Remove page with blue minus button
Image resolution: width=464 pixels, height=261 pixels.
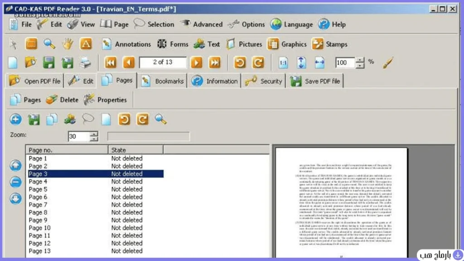[15, 182]
